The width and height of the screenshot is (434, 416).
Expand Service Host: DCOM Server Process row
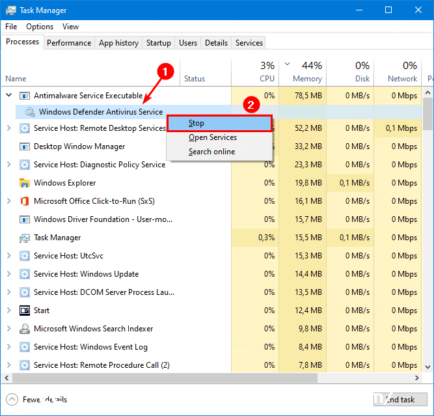tap(9, 292)
